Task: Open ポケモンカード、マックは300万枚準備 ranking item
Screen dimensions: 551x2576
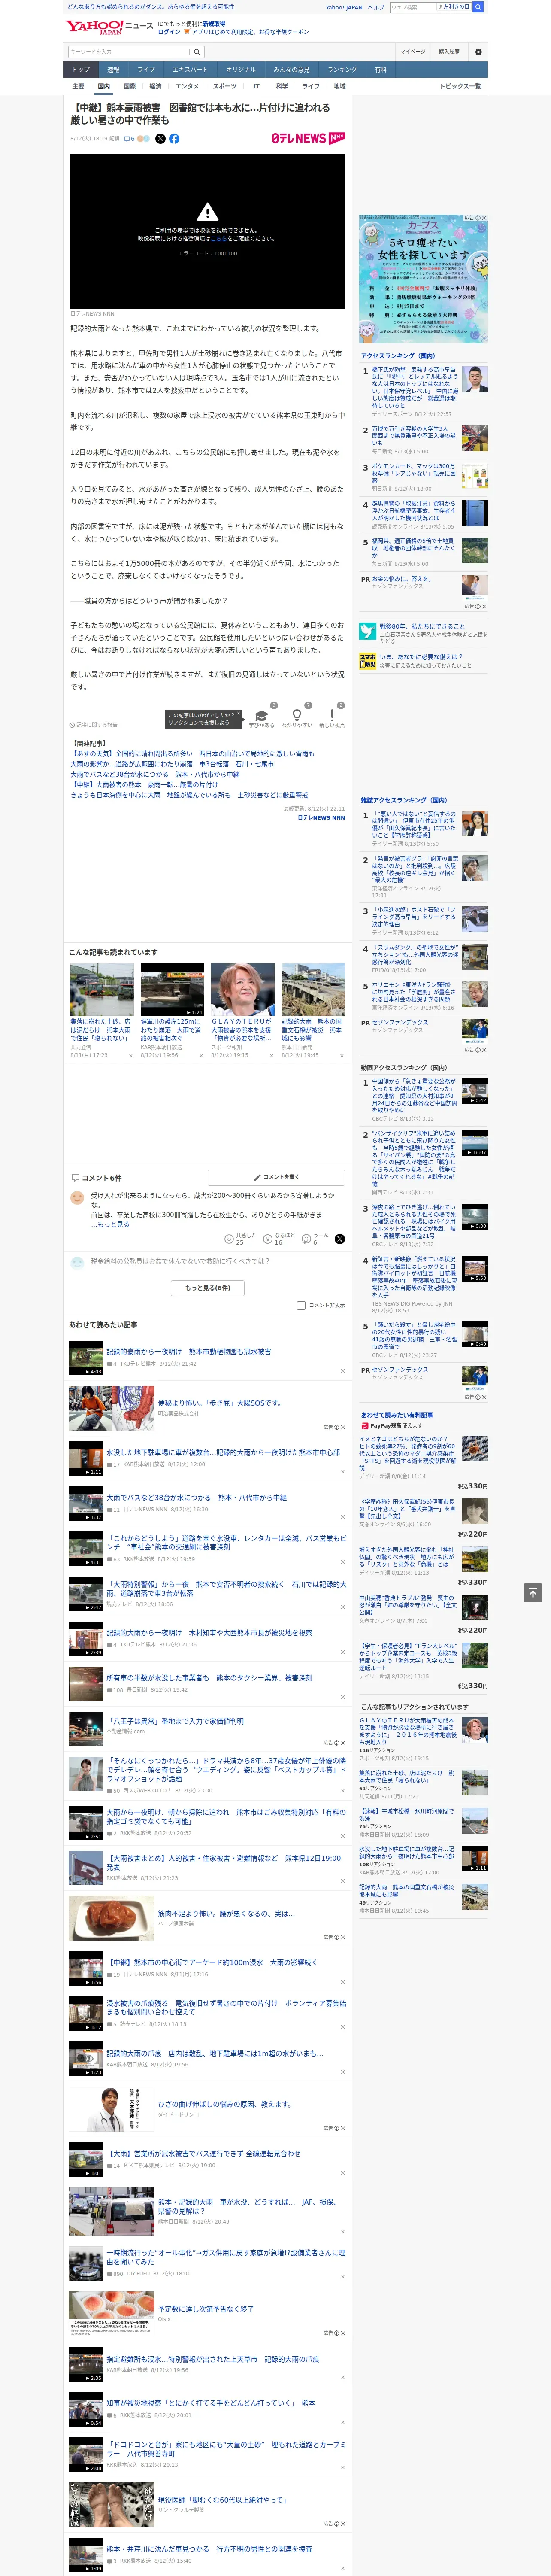Action: [414, 473]
